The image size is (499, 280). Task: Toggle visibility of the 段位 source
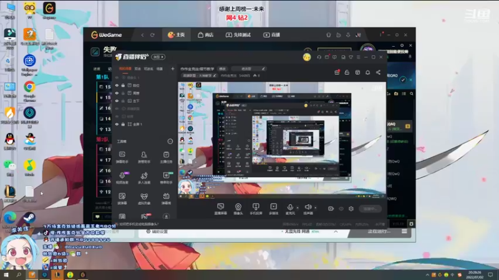point(117,85)
